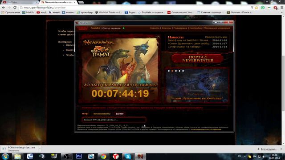Viewport: 285px width, 160px height.
Task: Open the Статистика по You... bookmark
Action: click(x=181, y=12)
